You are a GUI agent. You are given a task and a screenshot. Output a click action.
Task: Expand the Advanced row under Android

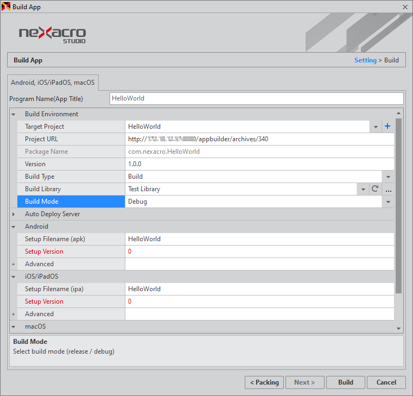(x=14, y=264)
